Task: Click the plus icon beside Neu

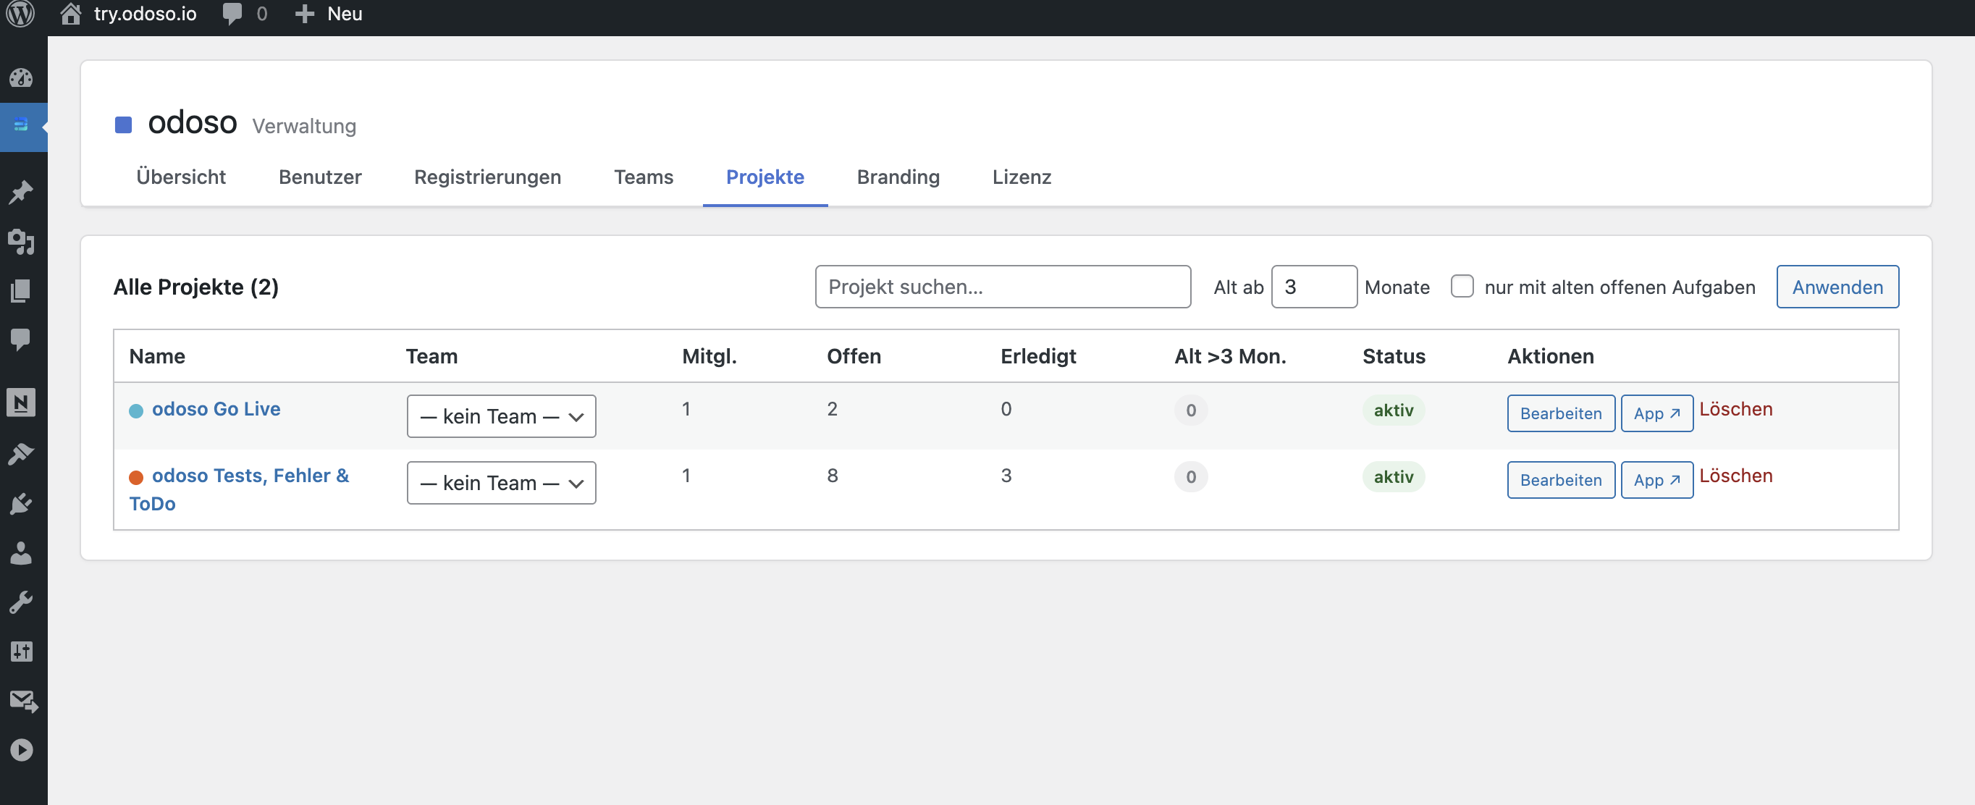Action: pyautogui.click(x=304, y=14)
